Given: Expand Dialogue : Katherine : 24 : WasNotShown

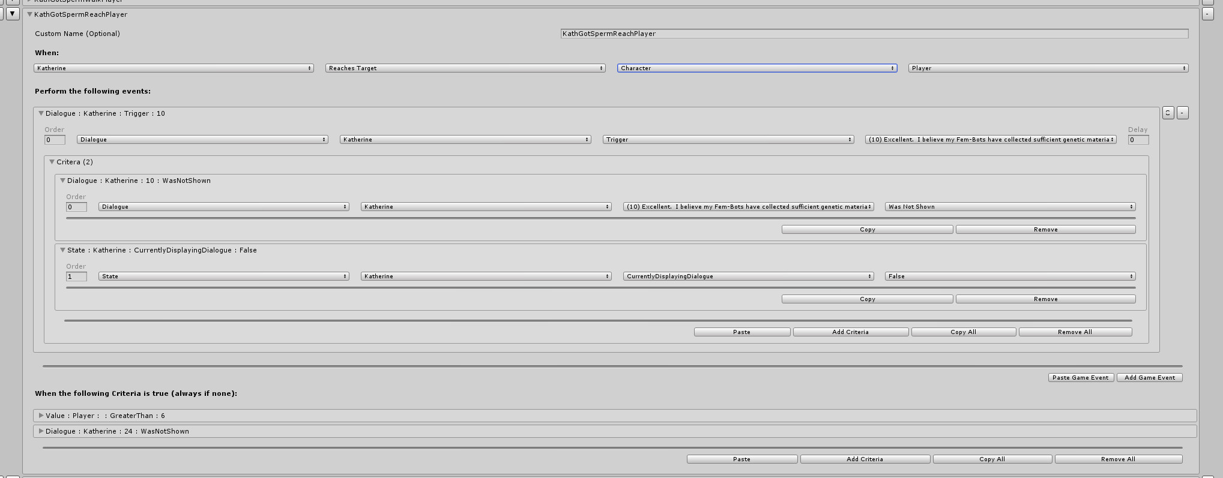Looking at the screenshot, I should point(41,431).
